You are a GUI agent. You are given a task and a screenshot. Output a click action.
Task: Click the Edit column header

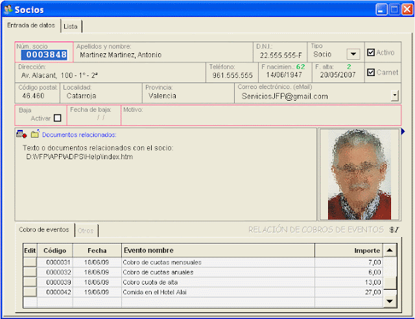30,250
